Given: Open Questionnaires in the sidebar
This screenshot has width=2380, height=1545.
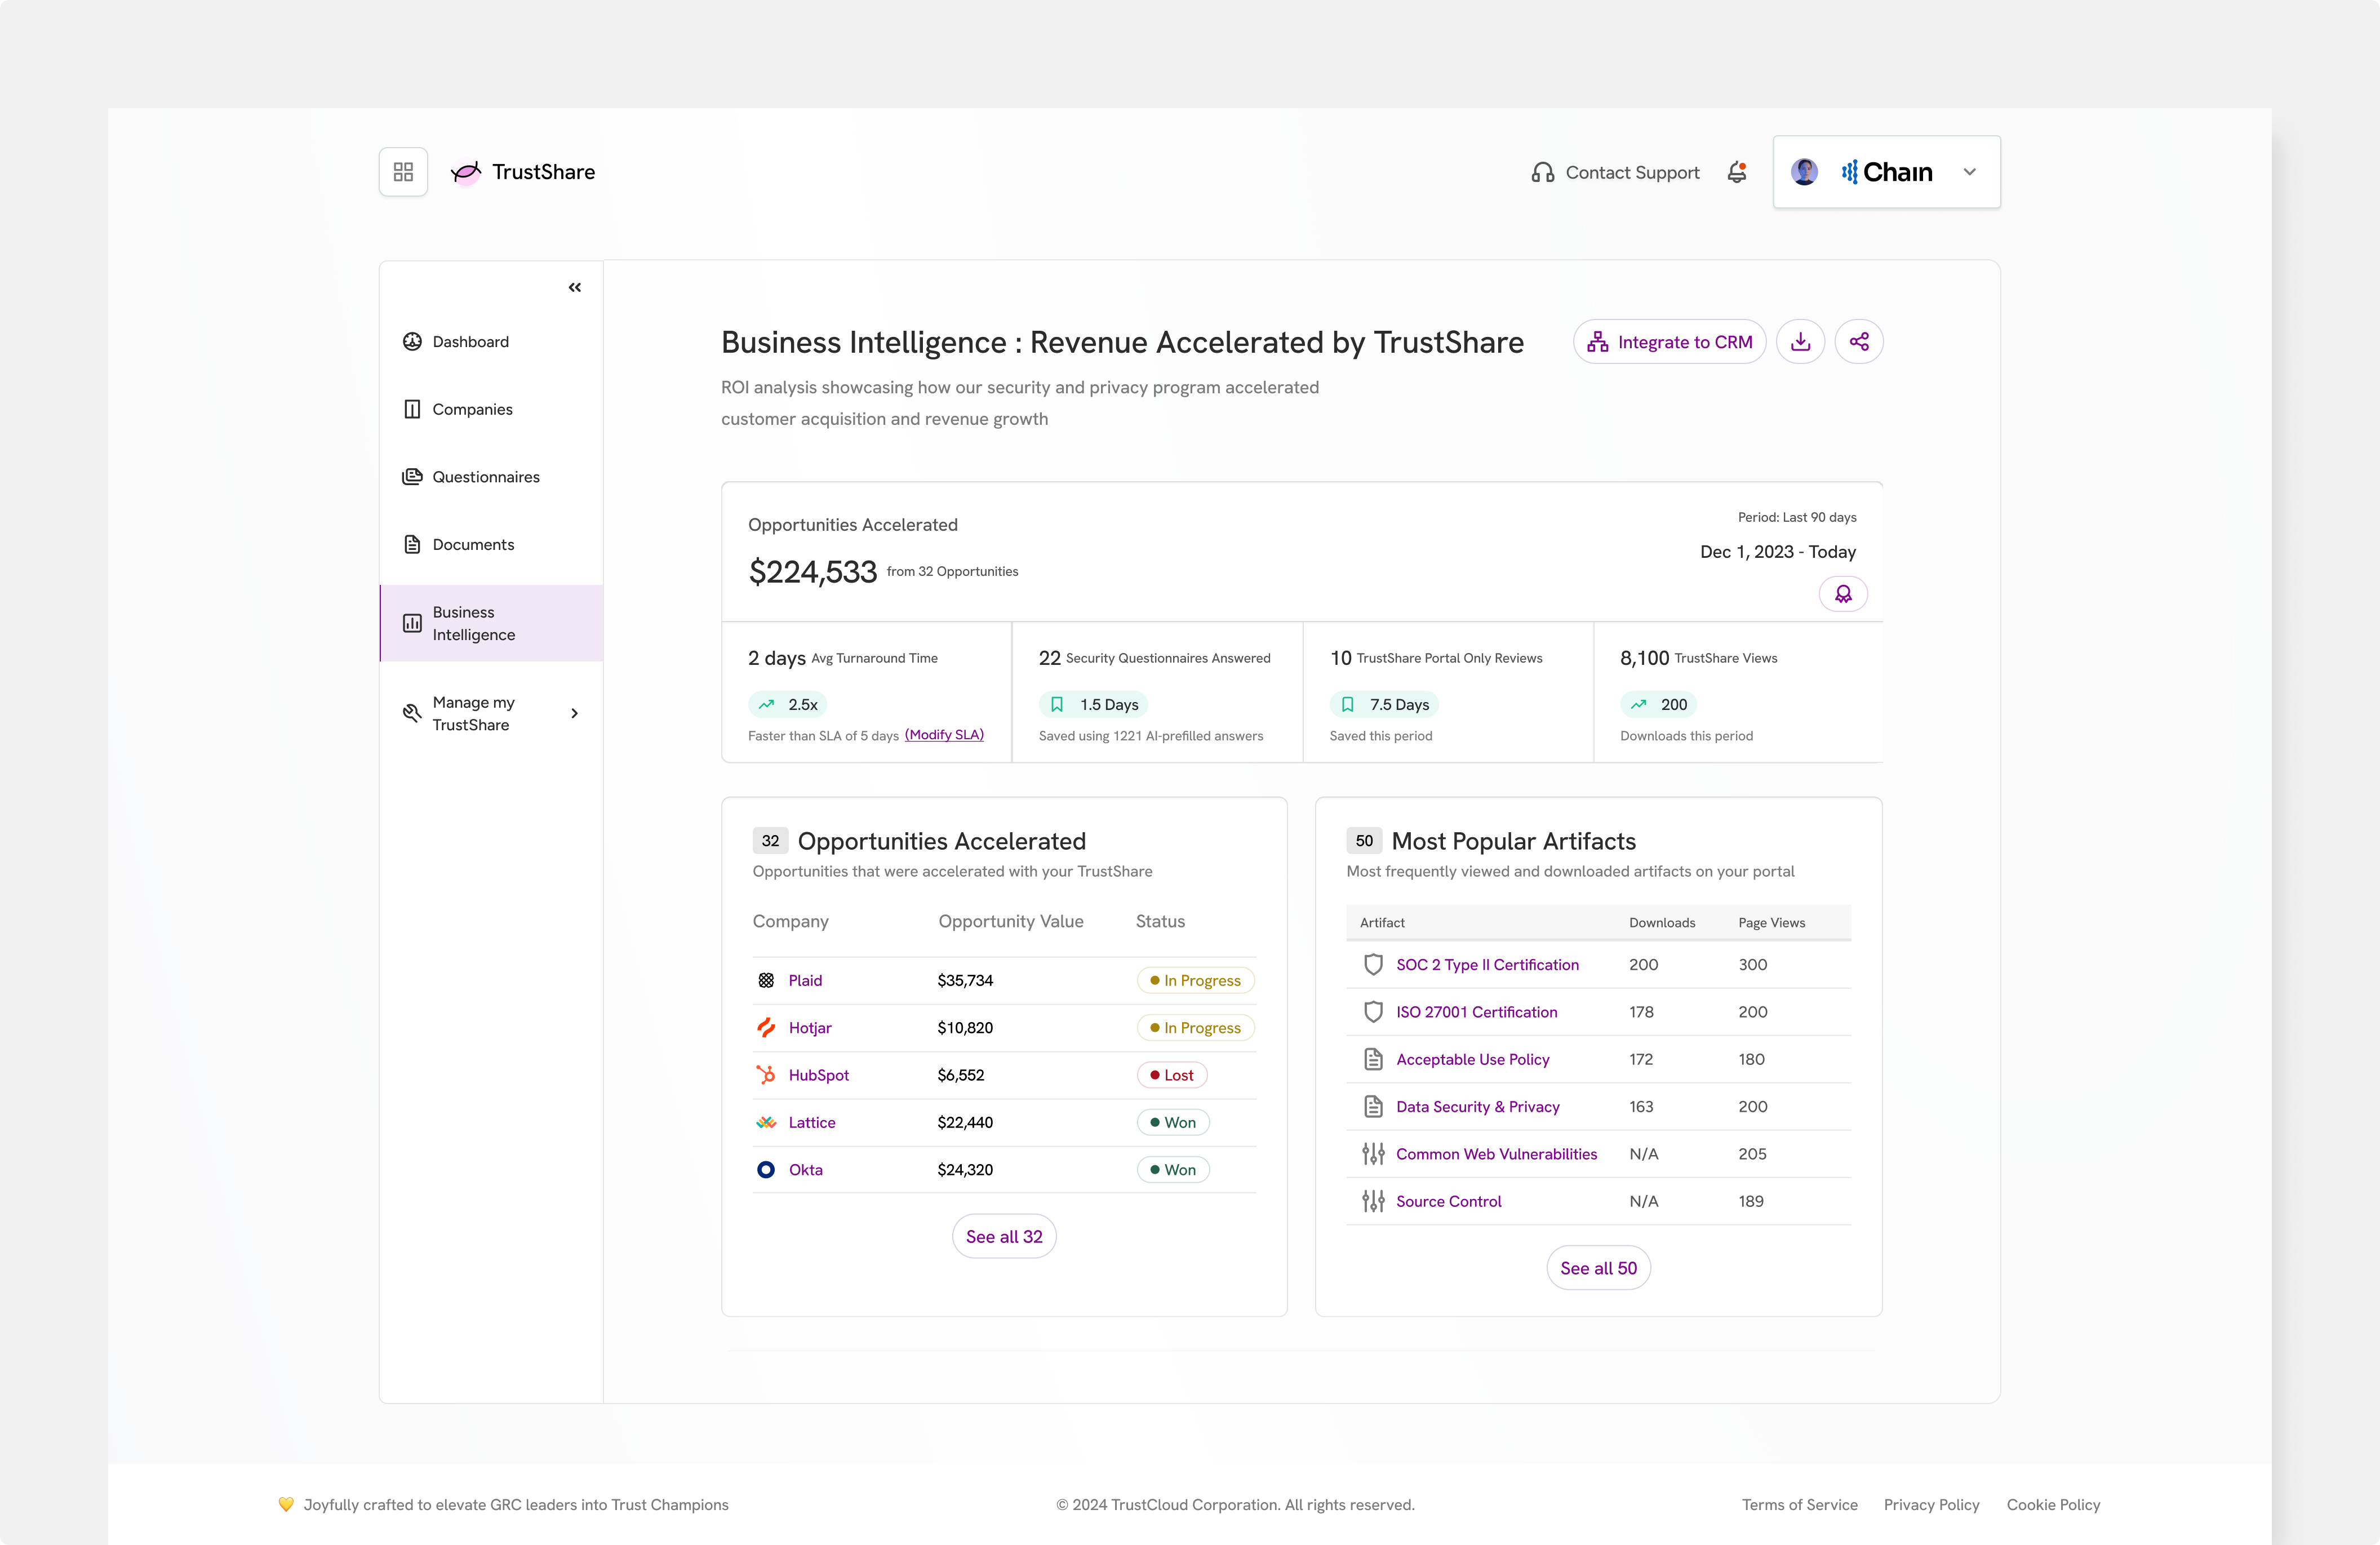Looking at the screenshot, I should [490, 477].
